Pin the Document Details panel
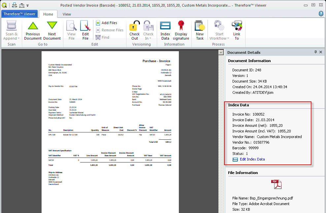 [315, 52]
